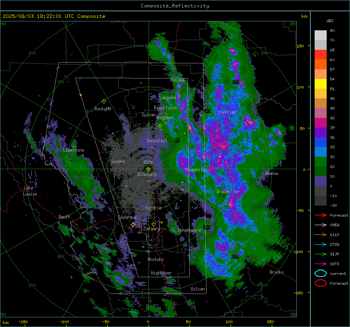
Task: Click the Banff label on map
Action: 64,217
